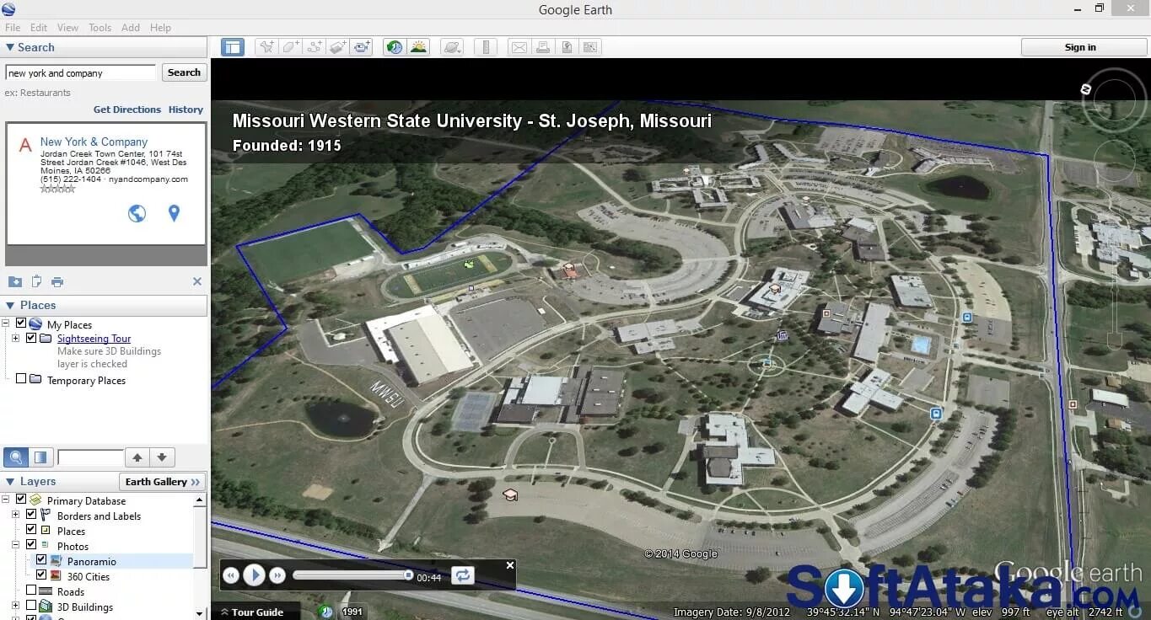Viewport: 1151px width, 620px height.
Task: Click the tour's fast forward button
Action: [277, 575]
